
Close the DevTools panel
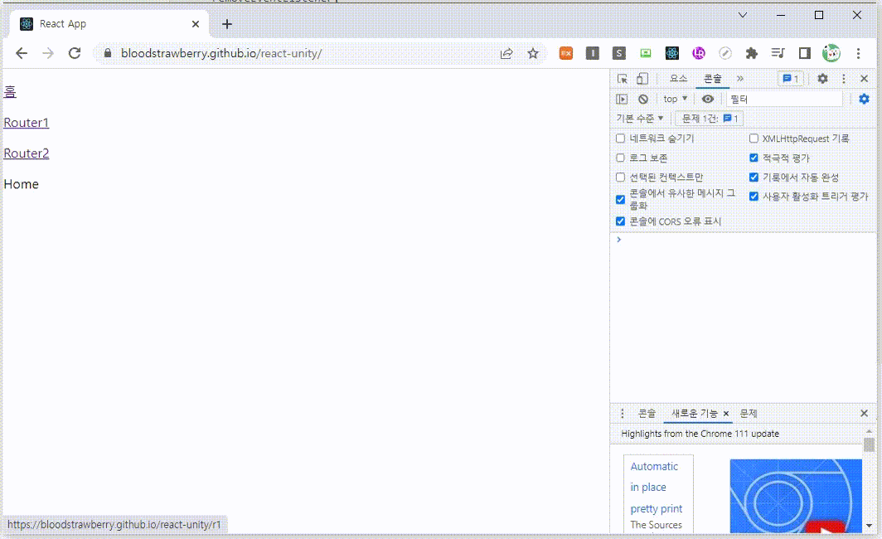point(864,79)
